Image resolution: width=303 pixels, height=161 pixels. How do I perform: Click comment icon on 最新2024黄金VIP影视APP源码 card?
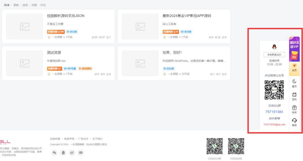coord(210,37)
